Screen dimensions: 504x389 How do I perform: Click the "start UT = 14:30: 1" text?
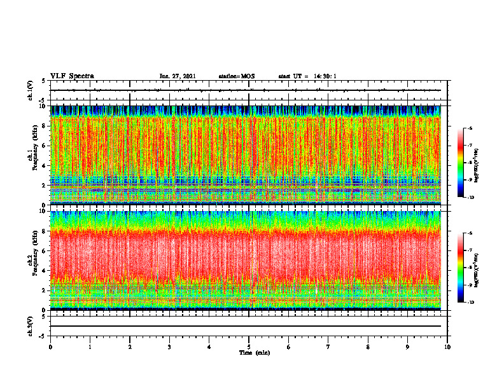click(x=307, y=76)
